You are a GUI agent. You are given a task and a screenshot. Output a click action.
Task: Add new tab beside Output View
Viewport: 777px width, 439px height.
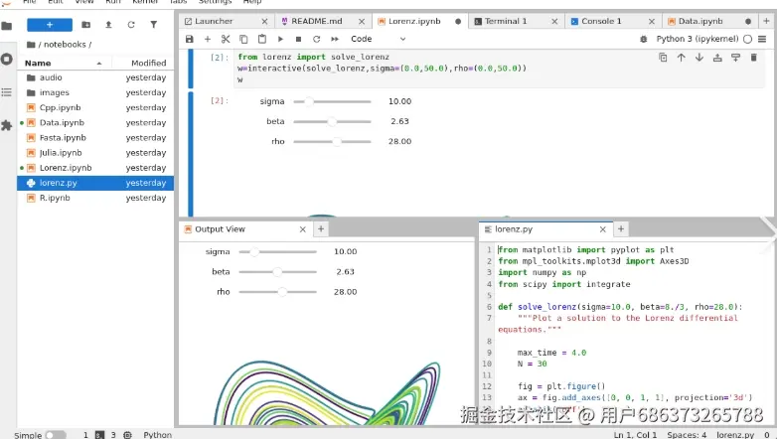coord(321,228)
